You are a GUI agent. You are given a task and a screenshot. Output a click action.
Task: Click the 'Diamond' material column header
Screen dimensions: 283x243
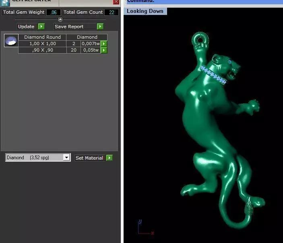pos(87,37)
